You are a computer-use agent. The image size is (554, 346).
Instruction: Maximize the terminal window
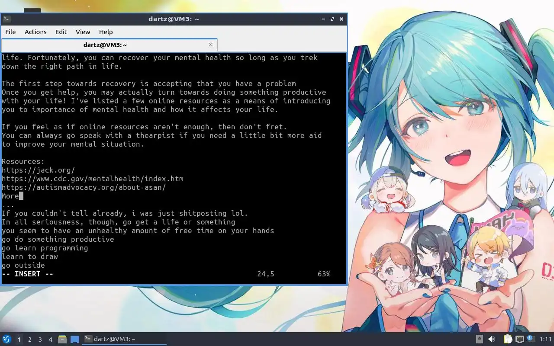(332, 19)
